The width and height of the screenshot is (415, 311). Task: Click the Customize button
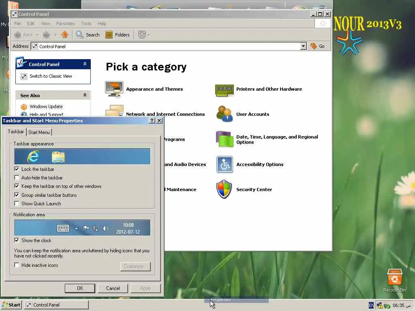click(x=135, y=266)
